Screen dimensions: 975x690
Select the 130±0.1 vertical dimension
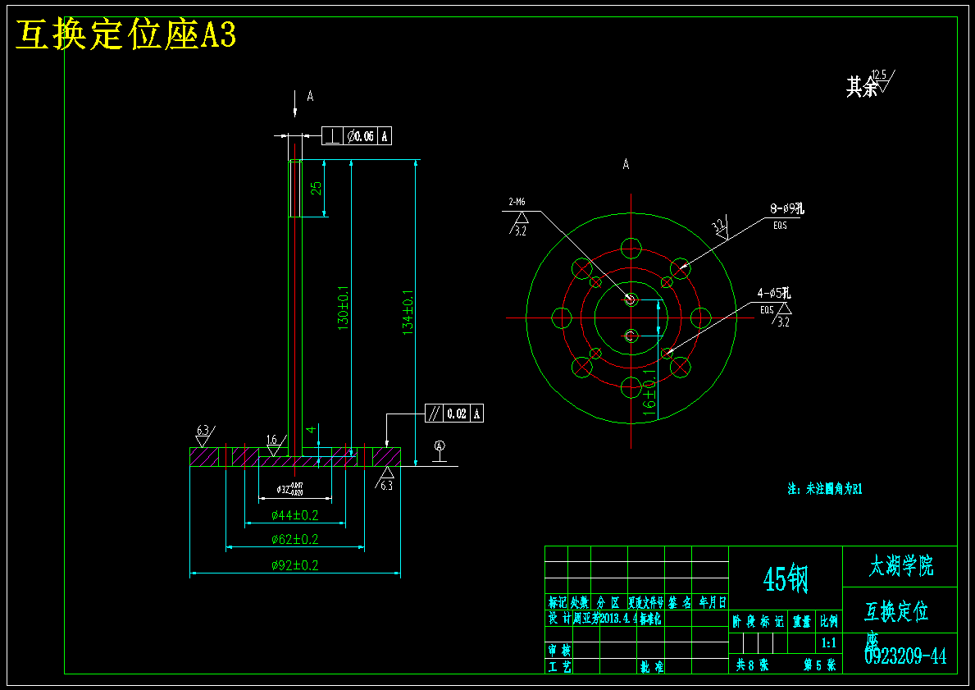343,308
